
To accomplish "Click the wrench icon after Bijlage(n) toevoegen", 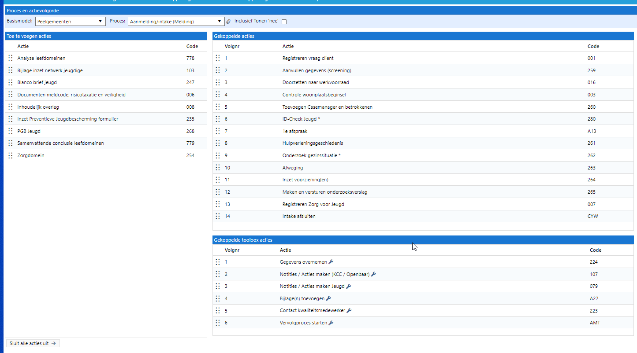I will 328,298.
